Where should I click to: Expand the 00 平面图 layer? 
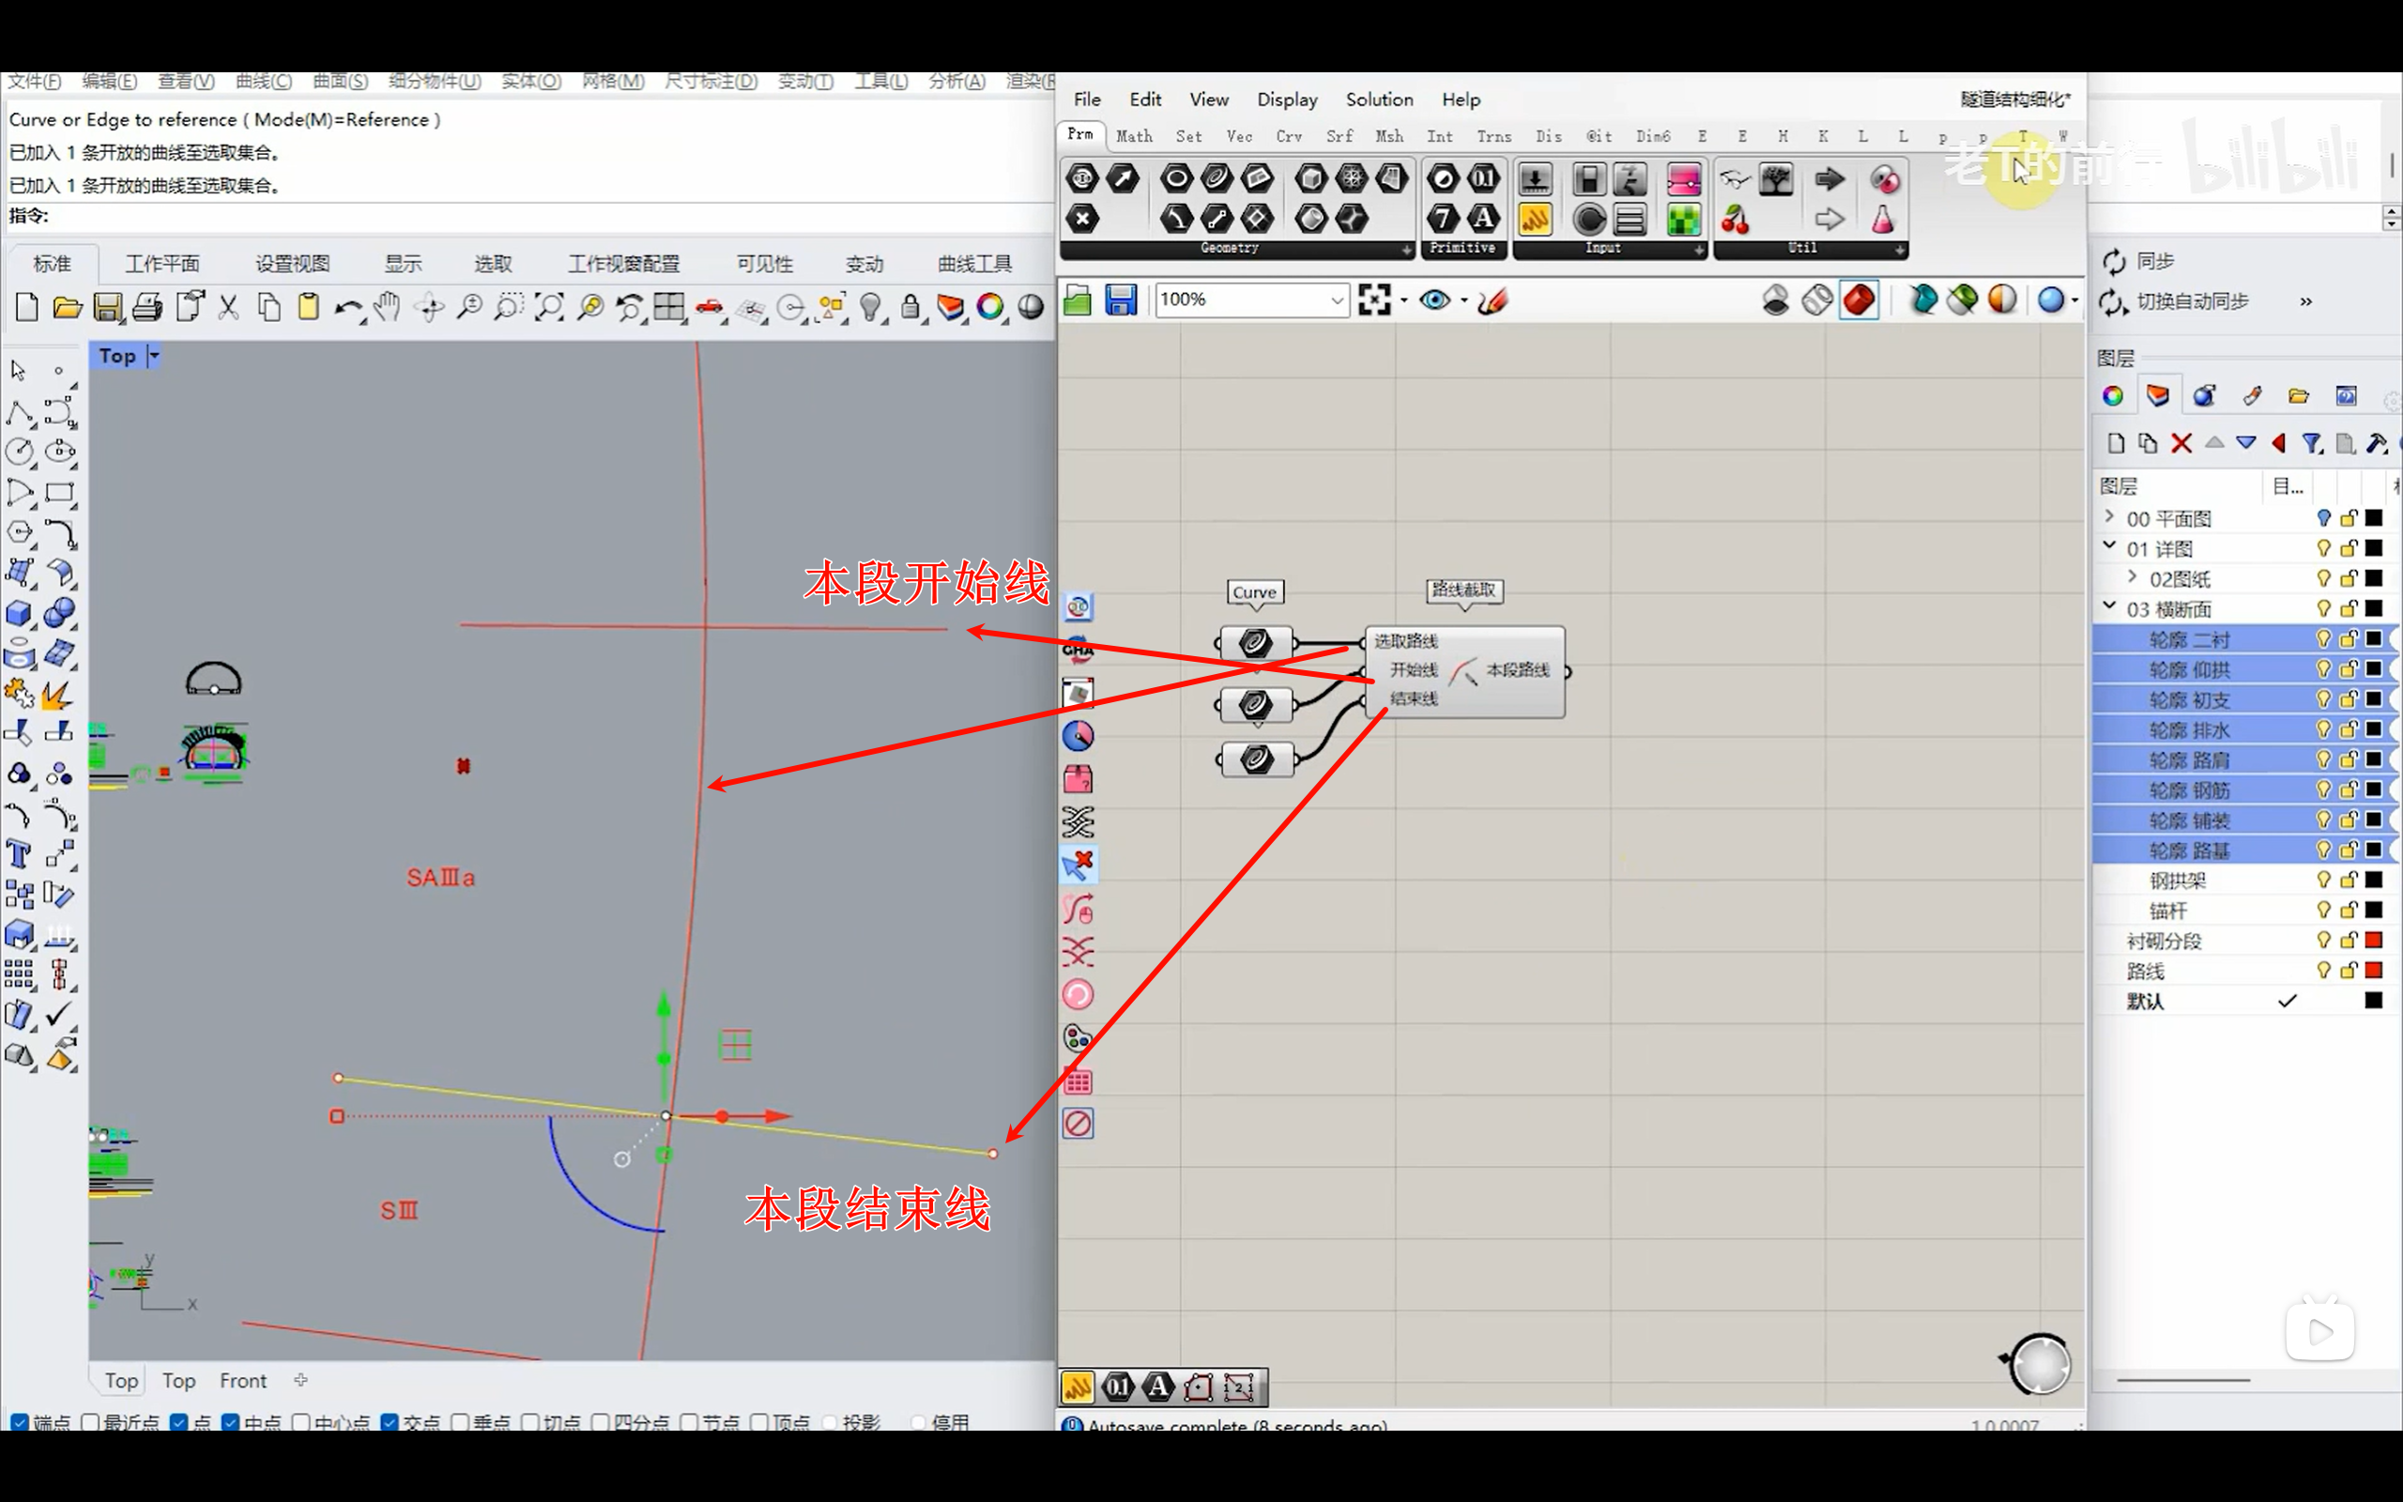[x=2110, y=517]
